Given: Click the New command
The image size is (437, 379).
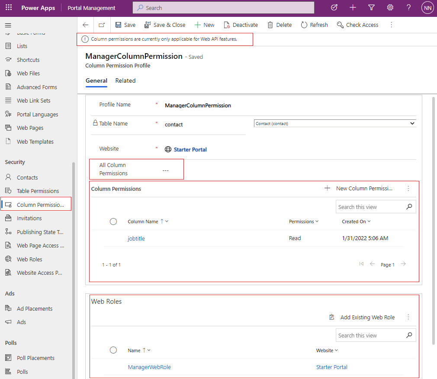Looking at the screenshot, I should point(205,25).
